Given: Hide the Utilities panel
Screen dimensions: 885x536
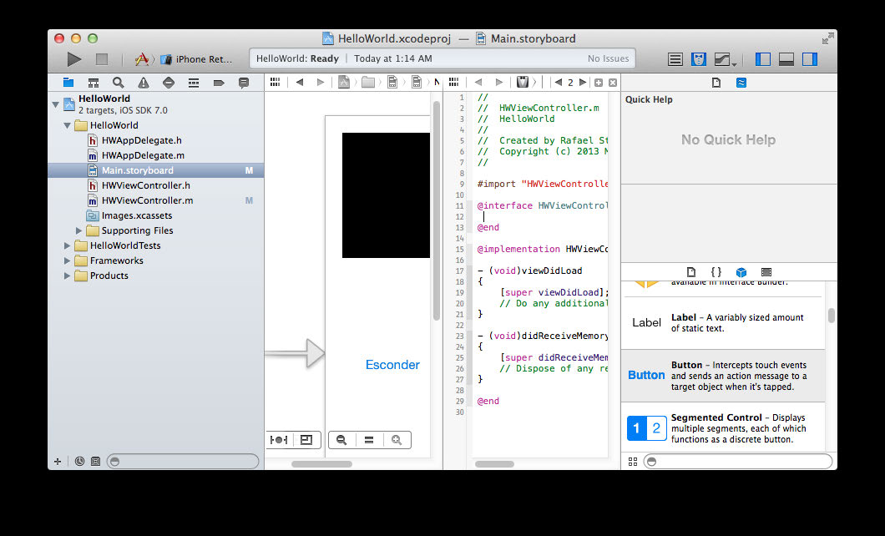Looking at the screenshot, I should coord(810,59).
